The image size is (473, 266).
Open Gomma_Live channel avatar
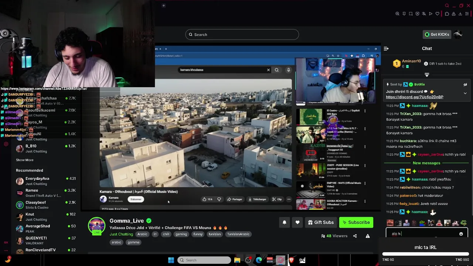pyautogui.click(x=97, y=226)
